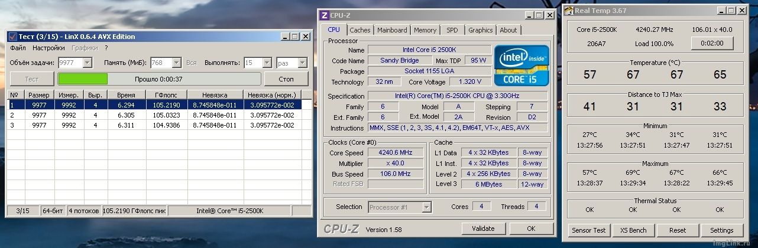Expand the Объём задачи dropdown (9977)
This screenshot has height=248, width=758.
87,63
